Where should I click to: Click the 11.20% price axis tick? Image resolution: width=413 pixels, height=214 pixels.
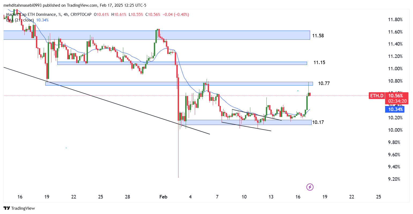(x=395, y=56)
